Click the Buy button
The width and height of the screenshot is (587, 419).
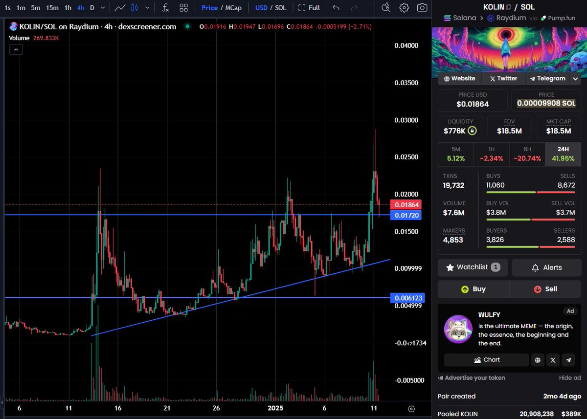(473, 289)
